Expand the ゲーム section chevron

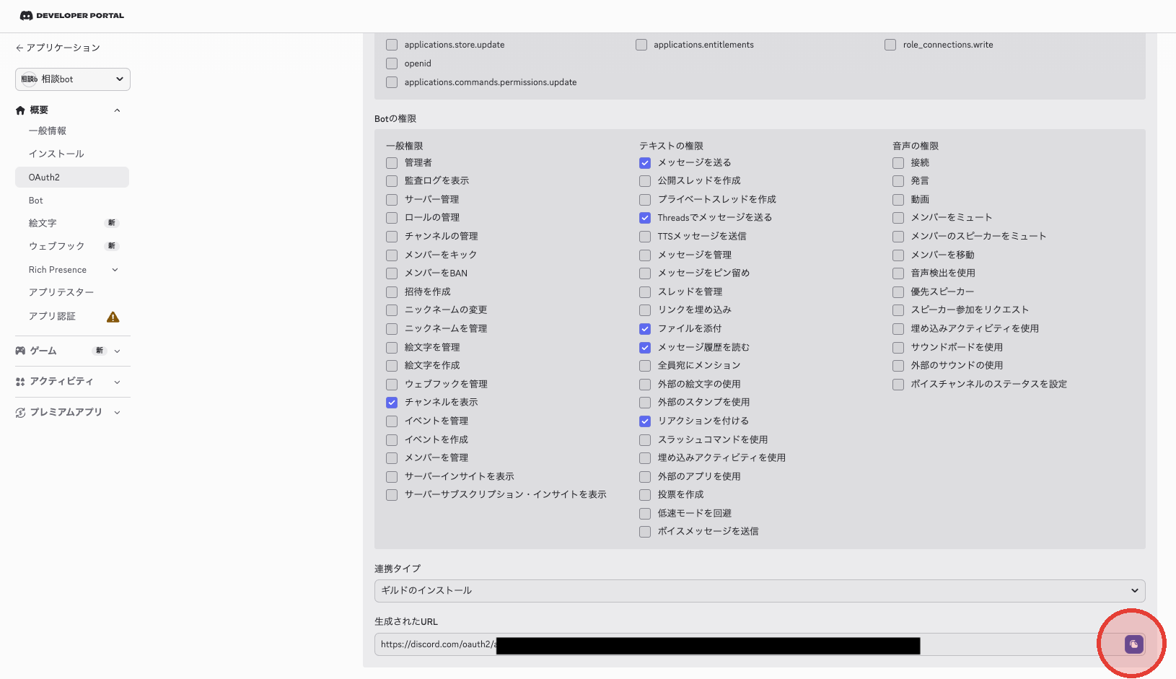(x=117, y=351)
